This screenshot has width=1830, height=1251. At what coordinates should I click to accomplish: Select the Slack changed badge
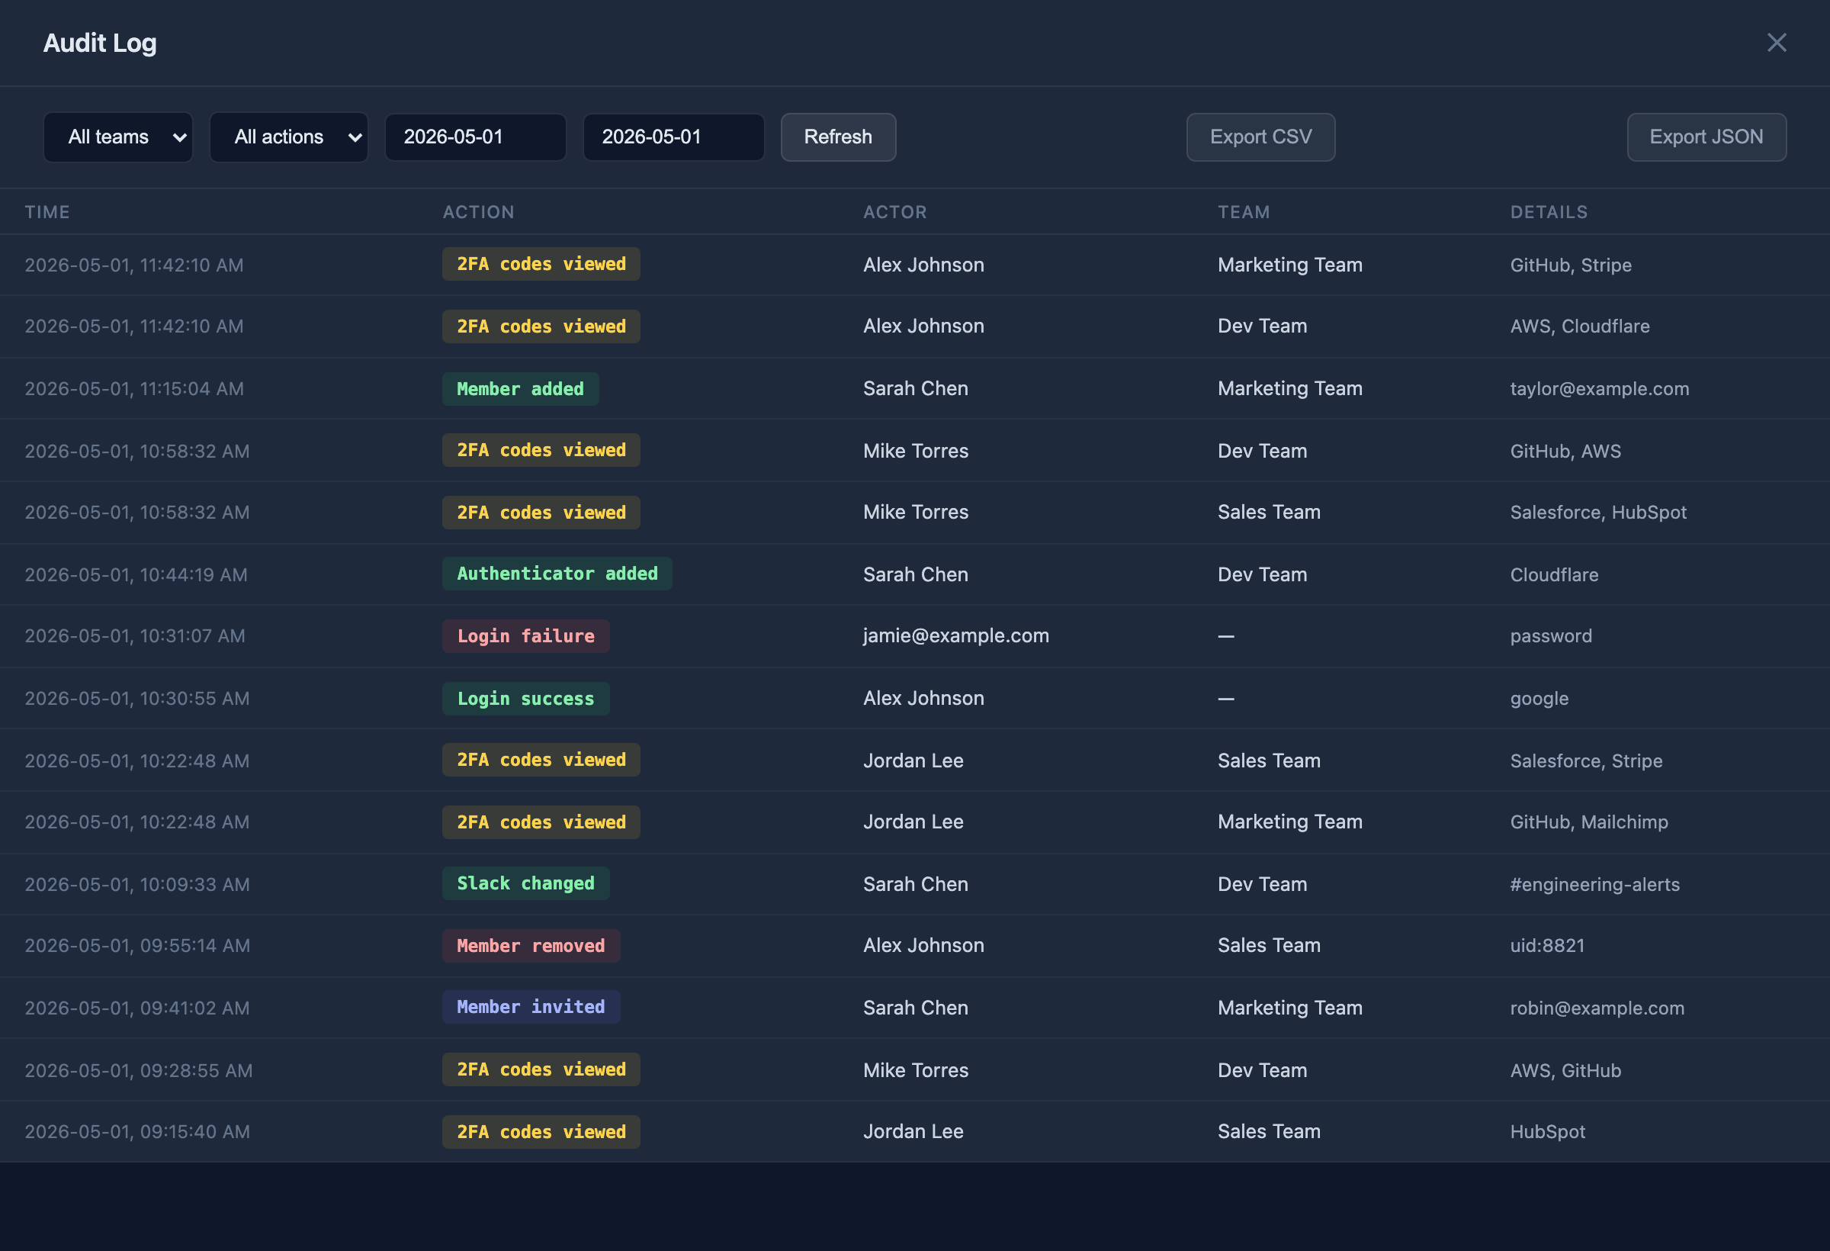tap(526, 884)
